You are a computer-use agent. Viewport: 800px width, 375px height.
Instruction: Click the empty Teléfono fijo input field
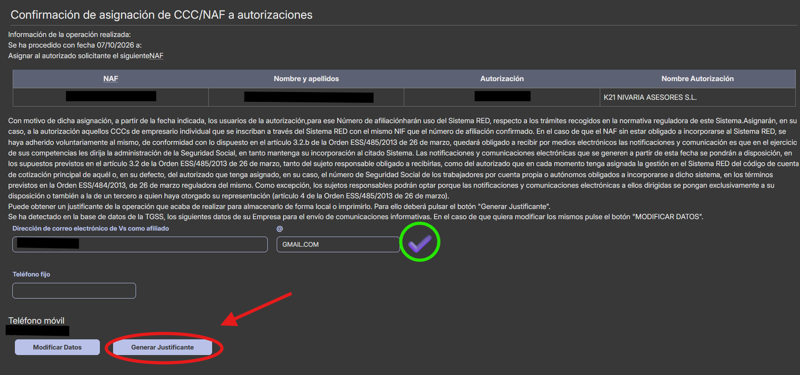coord(74,290)
